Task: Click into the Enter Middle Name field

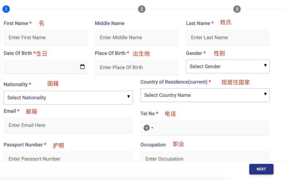Action: [x=136, y=38]
